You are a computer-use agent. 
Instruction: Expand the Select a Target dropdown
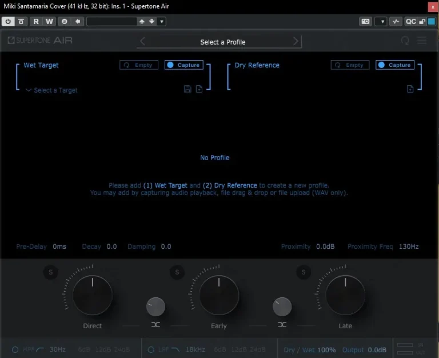click(51, 90)
